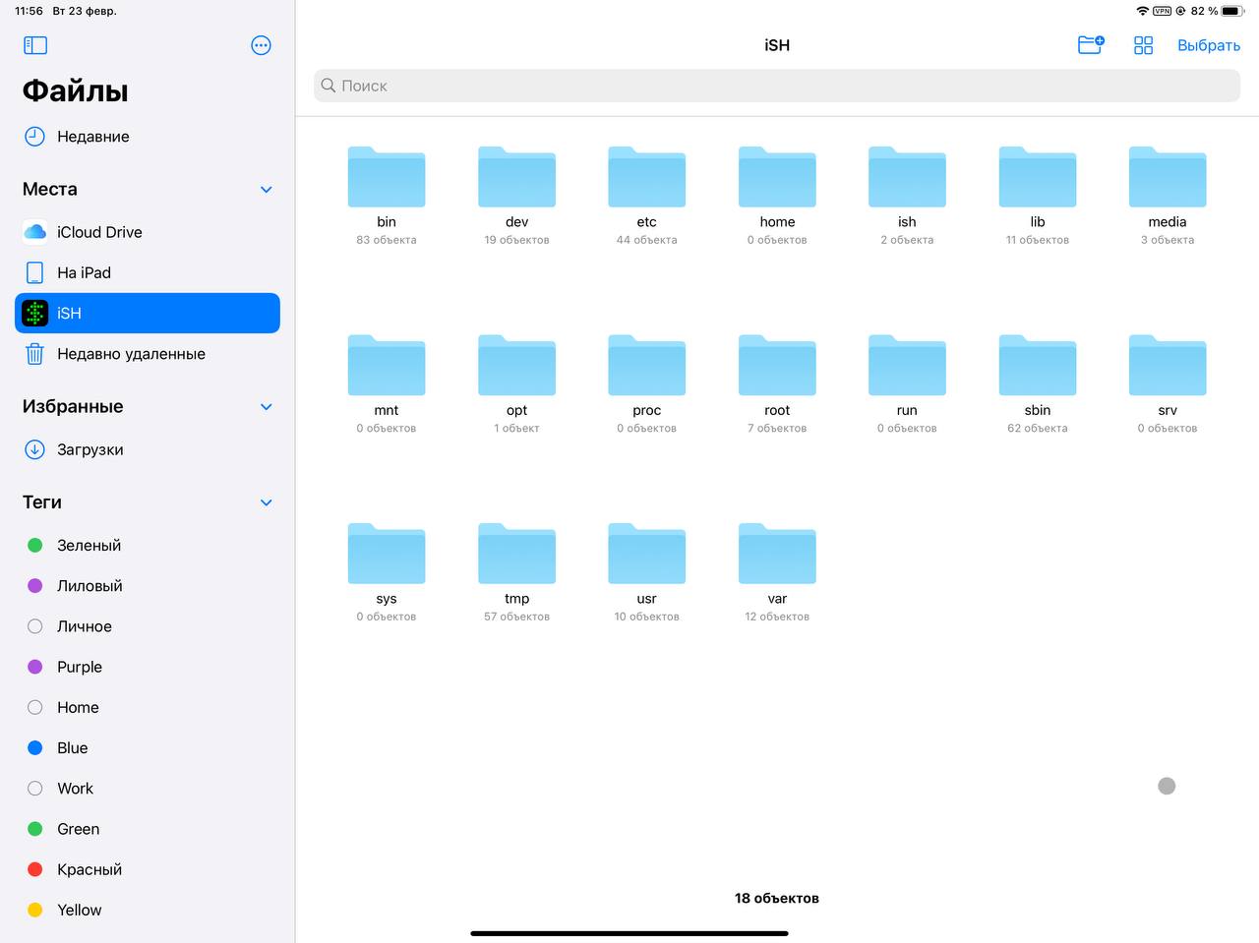Open the sbin folder
The width and height of the screenshot is (1259, 943).
[1038, 365]
